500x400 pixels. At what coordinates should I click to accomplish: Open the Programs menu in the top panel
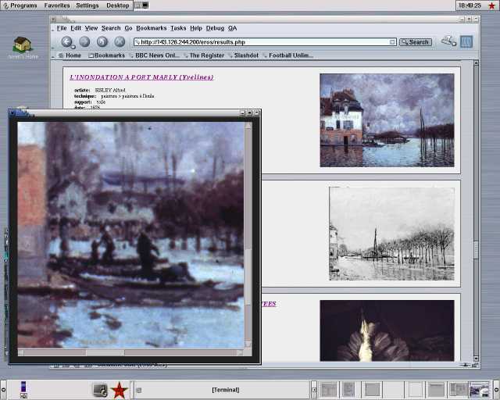tap(20, 5)
